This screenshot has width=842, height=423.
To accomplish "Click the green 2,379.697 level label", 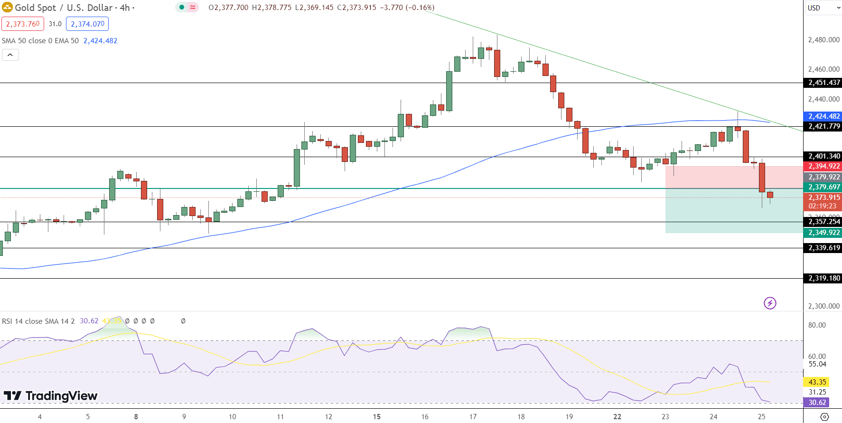I will click(x=823, y=187).
